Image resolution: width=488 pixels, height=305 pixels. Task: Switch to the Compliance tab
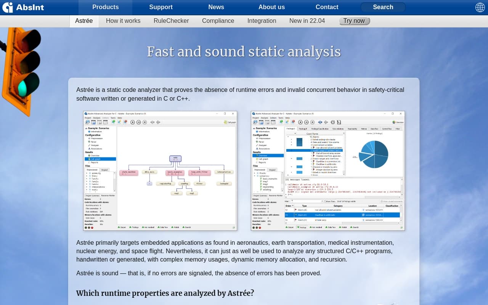point(218,21)
